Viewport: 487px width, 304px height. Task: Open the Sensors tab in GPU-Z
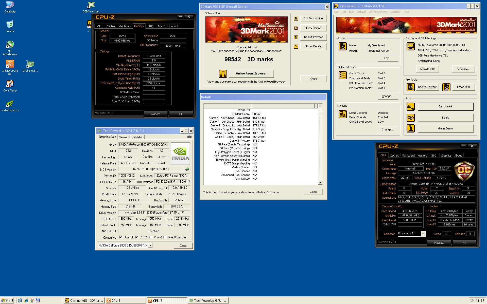point(124,137)
